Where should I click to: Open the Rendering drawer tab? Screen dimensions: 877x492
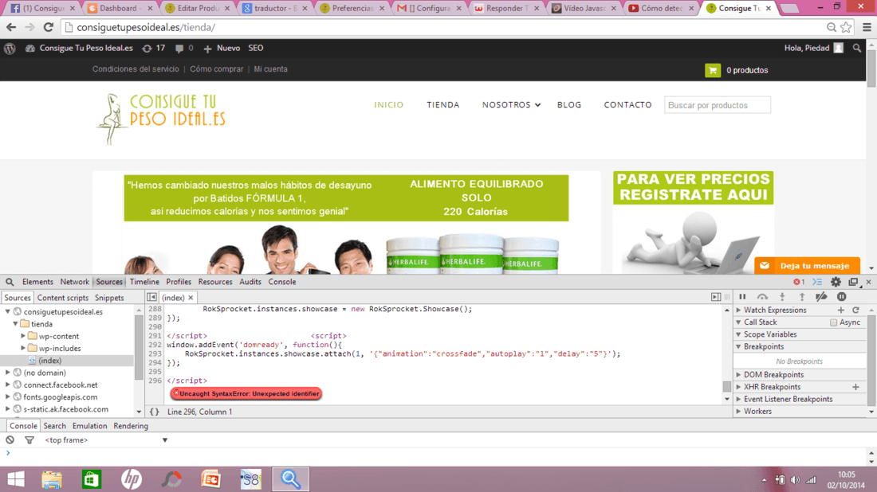click(130, 426)
